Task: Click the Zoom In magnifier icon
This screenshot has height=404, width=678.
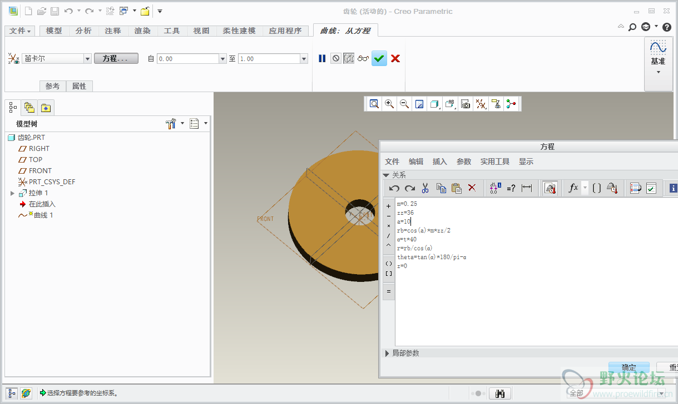Action: point(389,104)
